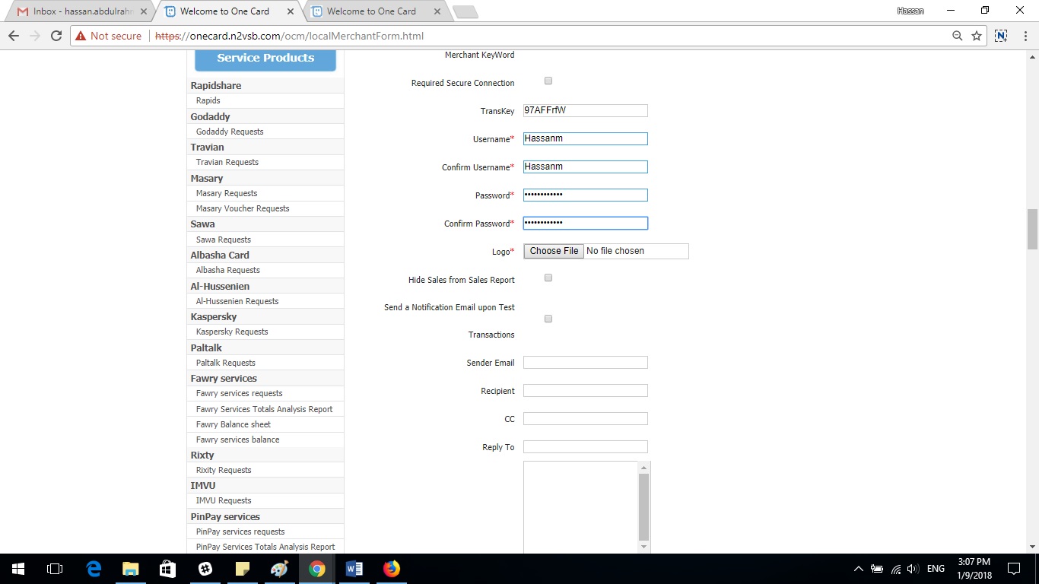Launch Microsoft Edge from the taskbar
The width and height of the screenshot is (1039, 584).
(x=94, y=569)
